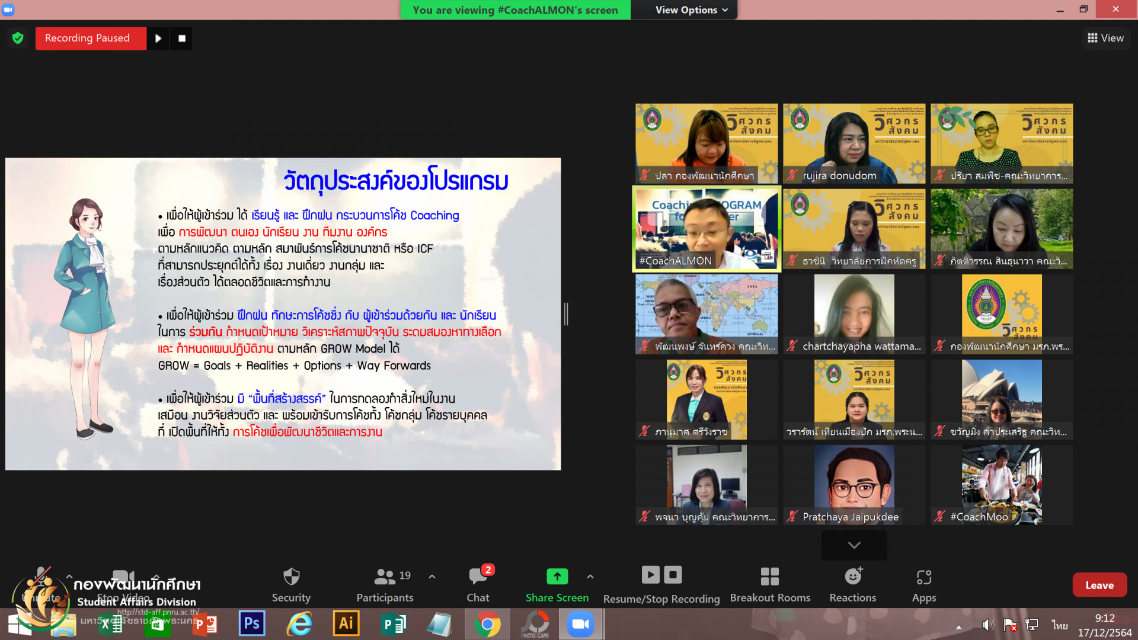Show more participants with down chevron
The width and height of the screenshot is (1138, 640).
coord(854,545)
